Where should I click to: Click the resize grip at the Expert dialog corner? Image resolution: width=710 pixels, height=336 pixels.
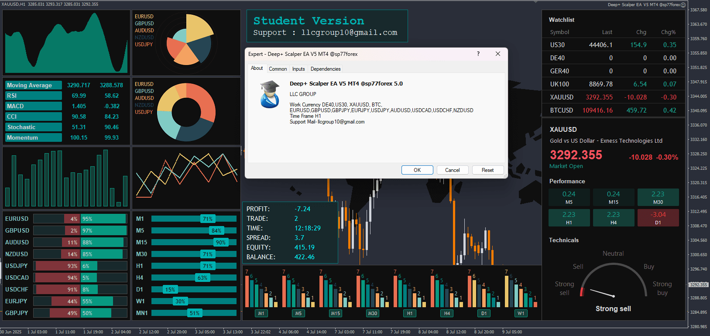[505, 176]
